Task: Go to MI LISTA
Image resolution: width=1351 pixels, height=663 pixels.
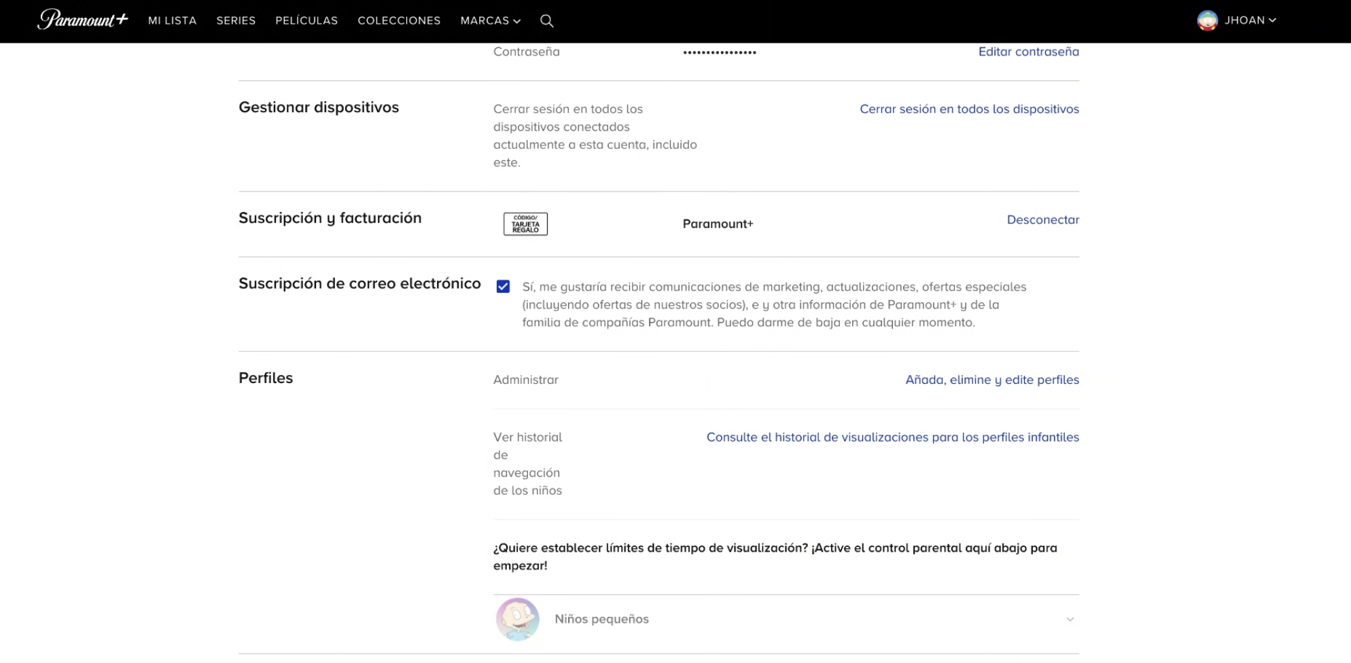Action: tap(173, 21)
